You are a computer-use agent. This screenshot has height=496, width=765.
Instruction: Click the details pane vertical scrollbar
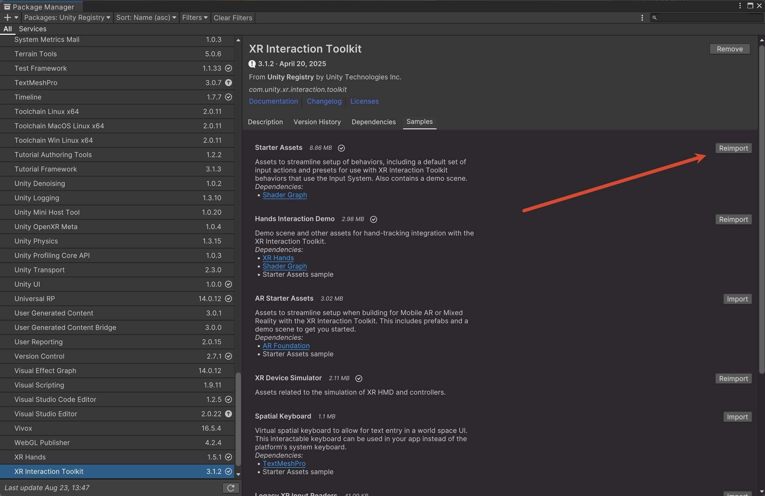point(762,209)
